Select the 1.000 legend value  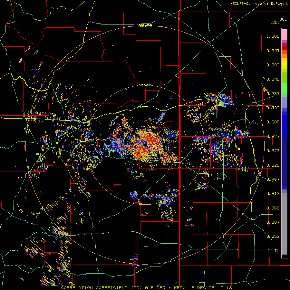(x=273, y=36)
